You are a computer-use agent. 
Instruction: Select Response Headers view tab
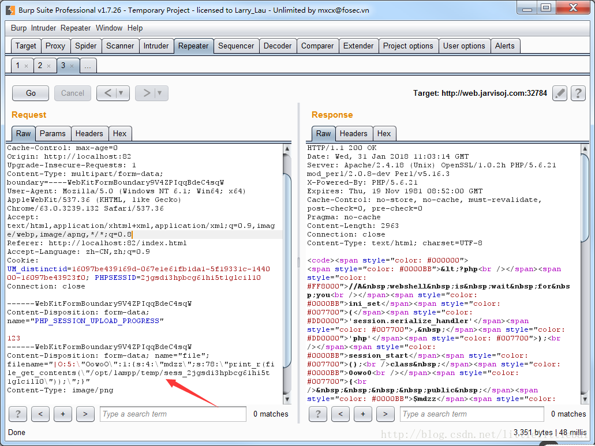tap(354, 133)
